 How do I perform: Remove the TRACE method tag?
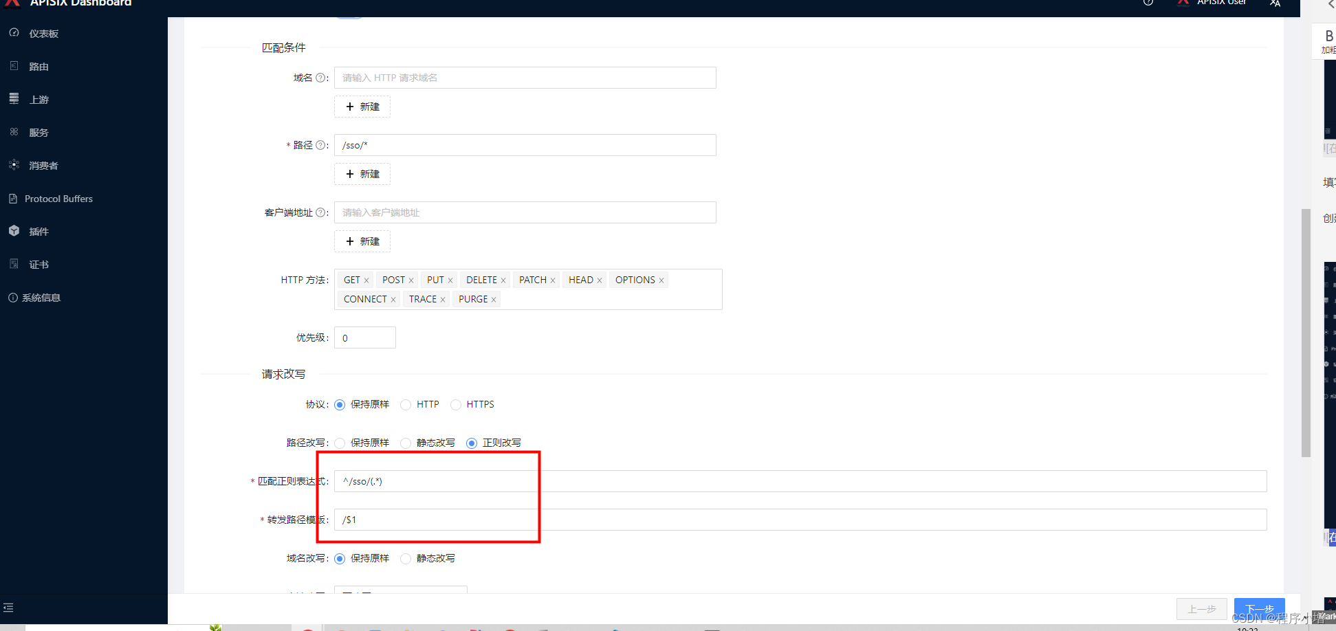pyautogui.click(x=443, y=300)
